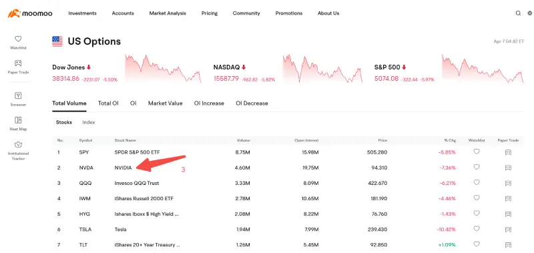The width and height of the screenshot is (534, 253).
Task: Switch to the OI tab
Action: tap(133, 103)
